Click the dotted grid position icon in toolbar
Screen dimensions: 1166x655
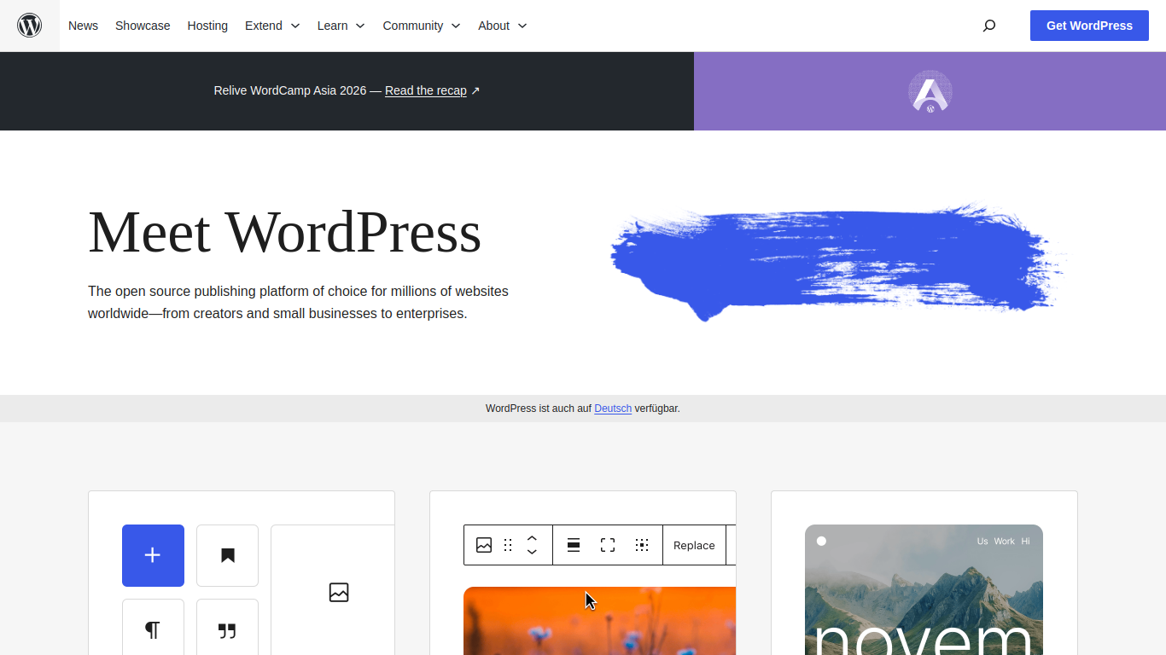tap(642, 545)
